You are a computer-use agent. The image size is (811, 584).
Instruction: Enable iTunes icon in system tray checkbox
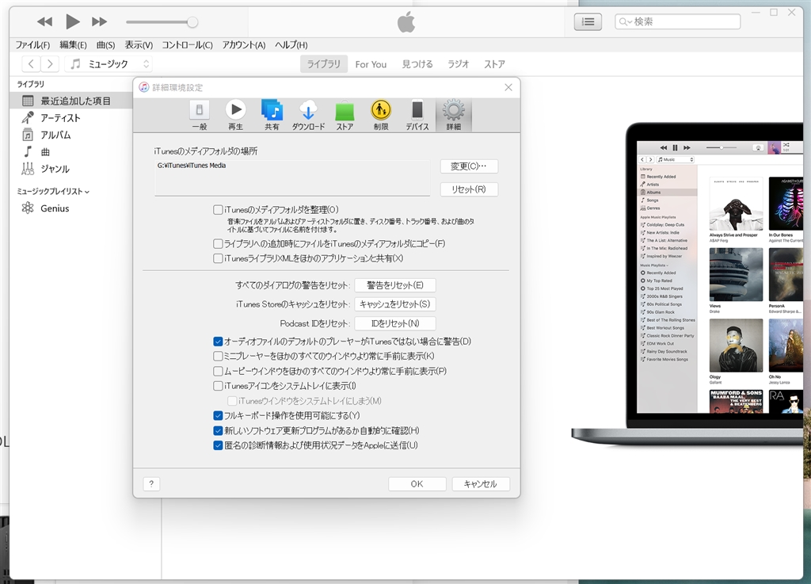(x=218, y=386)
